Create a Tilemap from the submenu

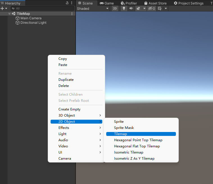[x=141, y=134]
